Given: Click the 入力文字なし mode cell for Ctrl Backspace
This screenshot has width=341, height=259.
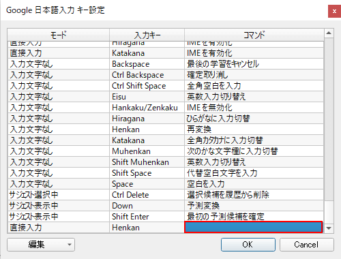Looking at the screenshot, I should click(x=59, y=75).
